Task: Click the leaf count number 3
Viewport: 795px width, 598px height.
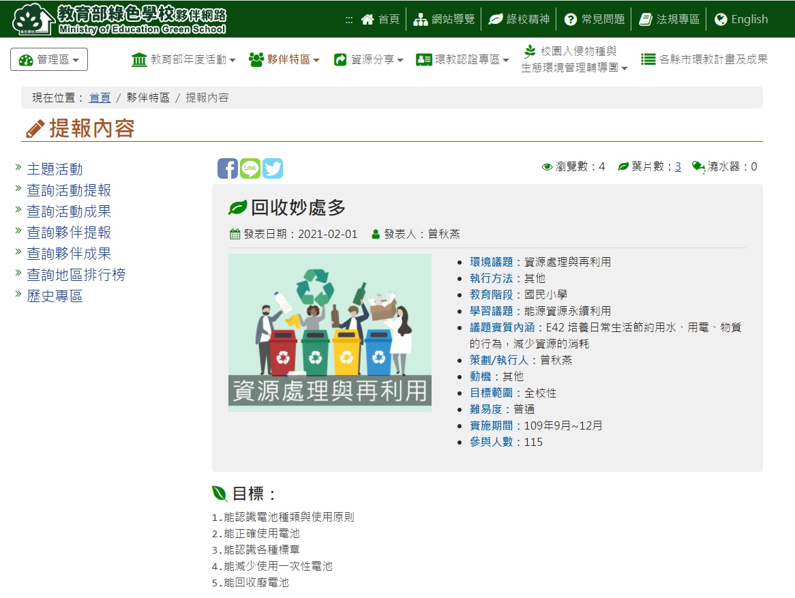Action: 678,166
